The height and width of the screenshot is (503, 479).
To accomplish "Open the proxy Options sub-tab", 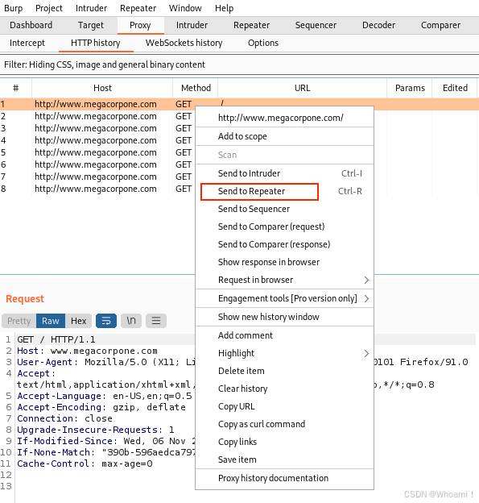I will (263, 43).
